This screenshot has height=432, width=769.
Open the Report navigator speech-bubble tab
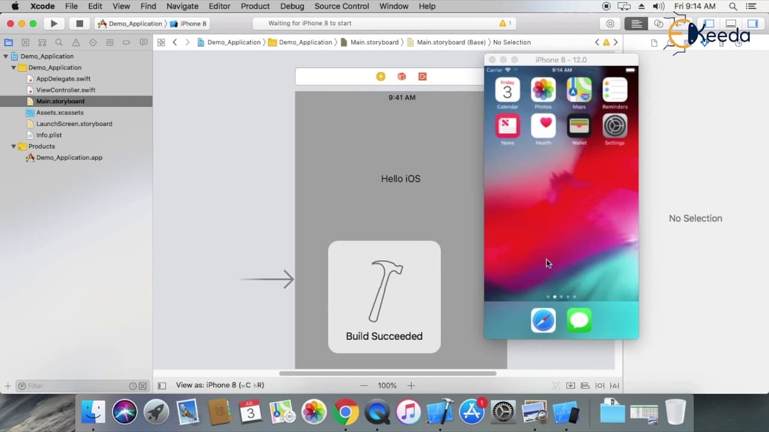143,43
